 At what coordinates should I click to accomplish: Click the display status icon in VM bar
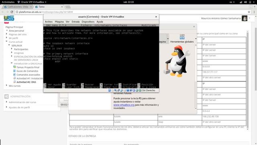coord(128,90)
